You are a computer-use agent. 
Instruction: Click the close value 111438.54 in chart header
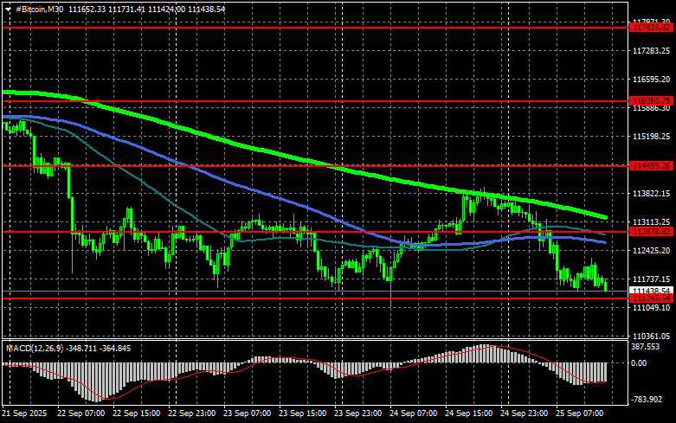pyautogui.click(x=206, y=9)
